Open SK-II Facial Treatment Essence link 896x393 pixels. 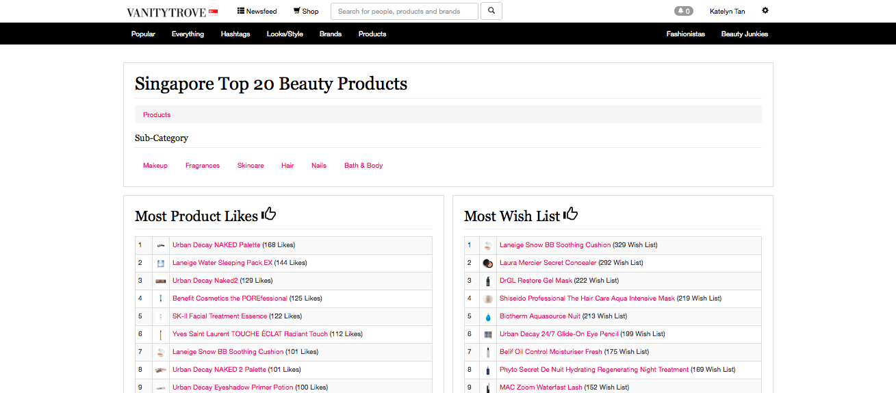tap(220, 316)
